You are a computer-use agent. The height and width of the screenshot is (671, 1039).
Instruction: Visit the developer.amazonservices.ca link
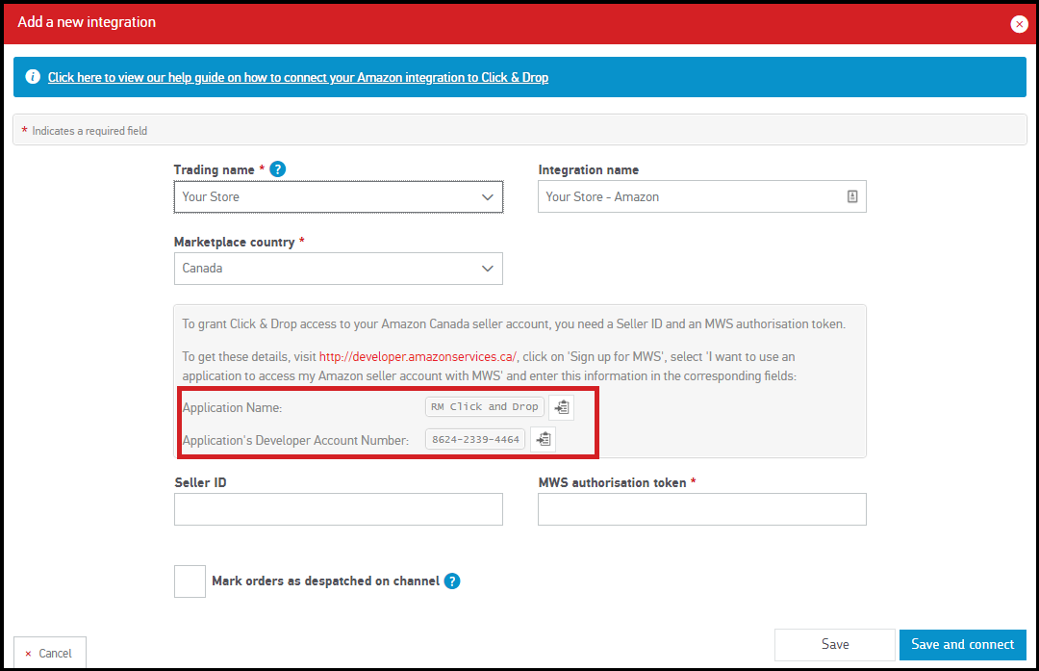(x=418, y=355)
